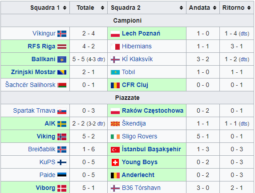Click the Romania flag next to CFR Cluj
The width and height of the screenshot is (255, 193).
pyautogui.click(x=115, y=85)
